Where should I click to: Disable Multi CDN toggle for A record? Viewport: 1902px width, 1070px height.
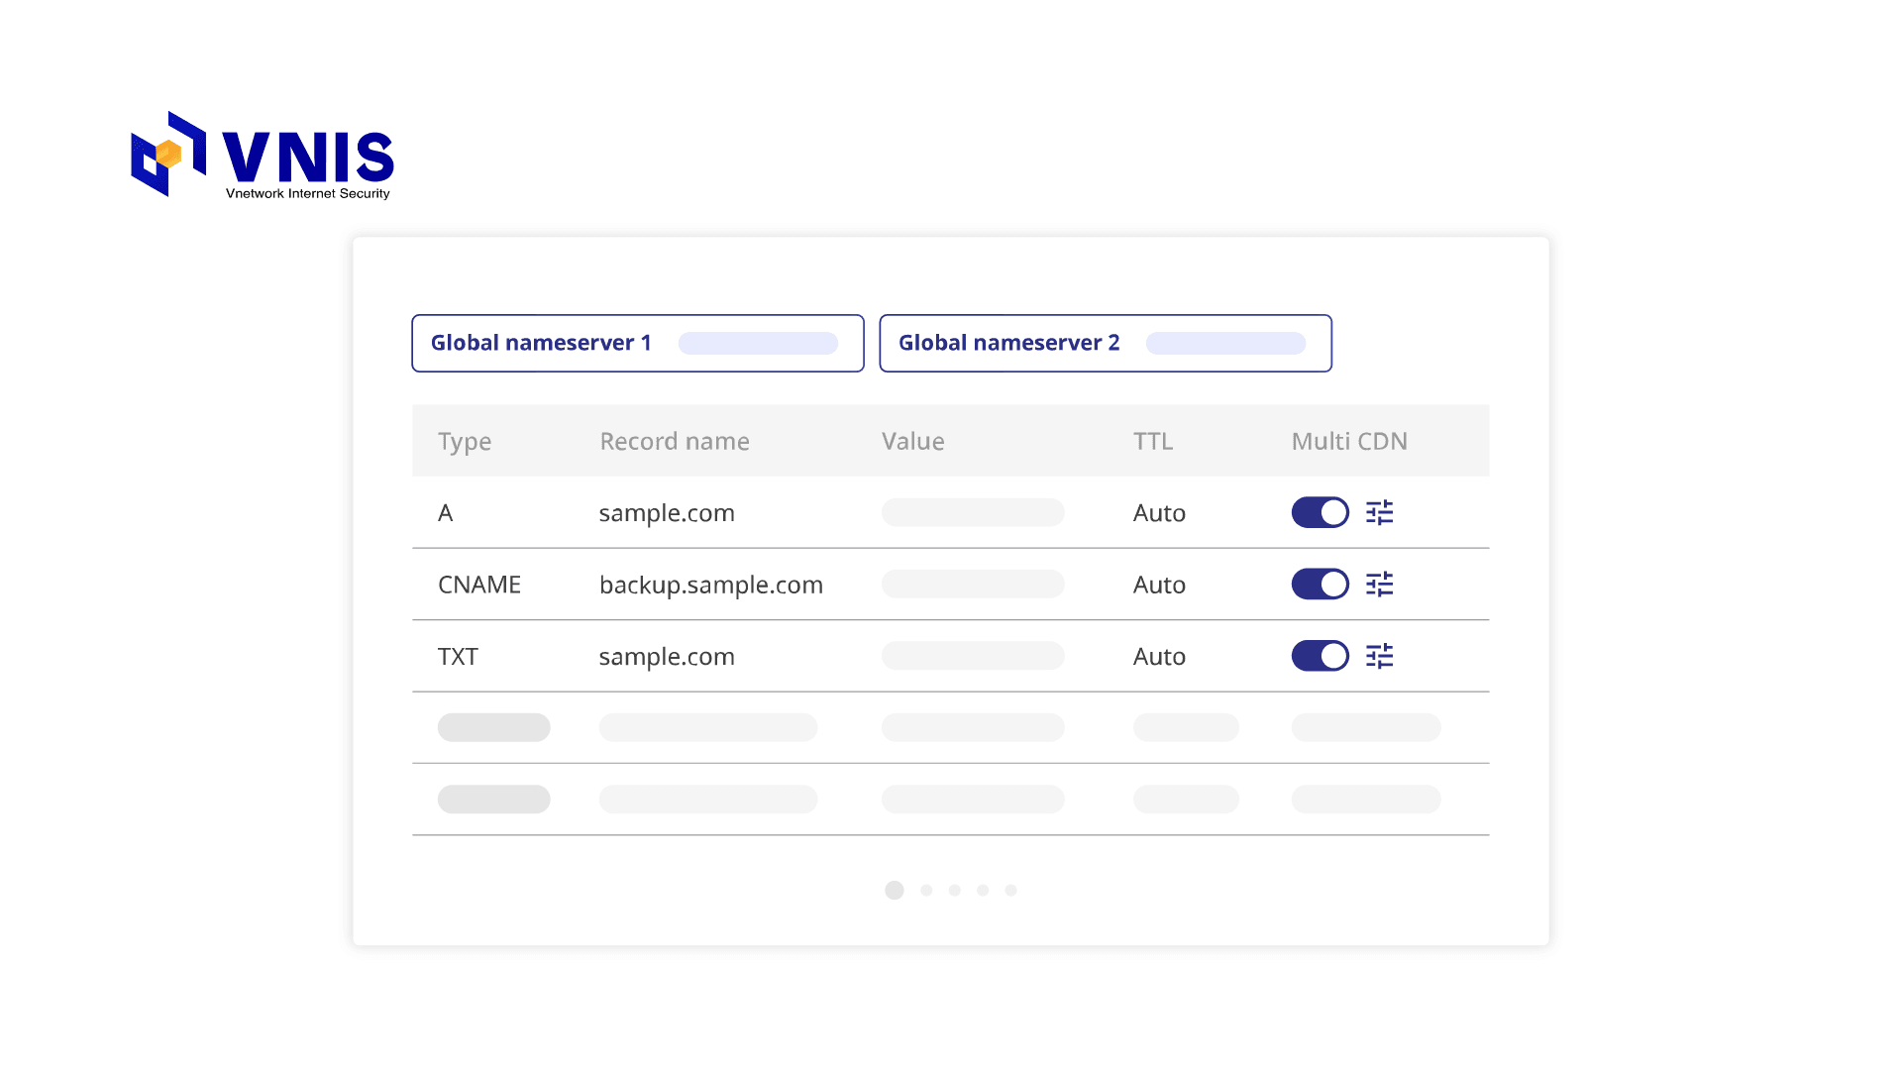(x=1320, y=512)
